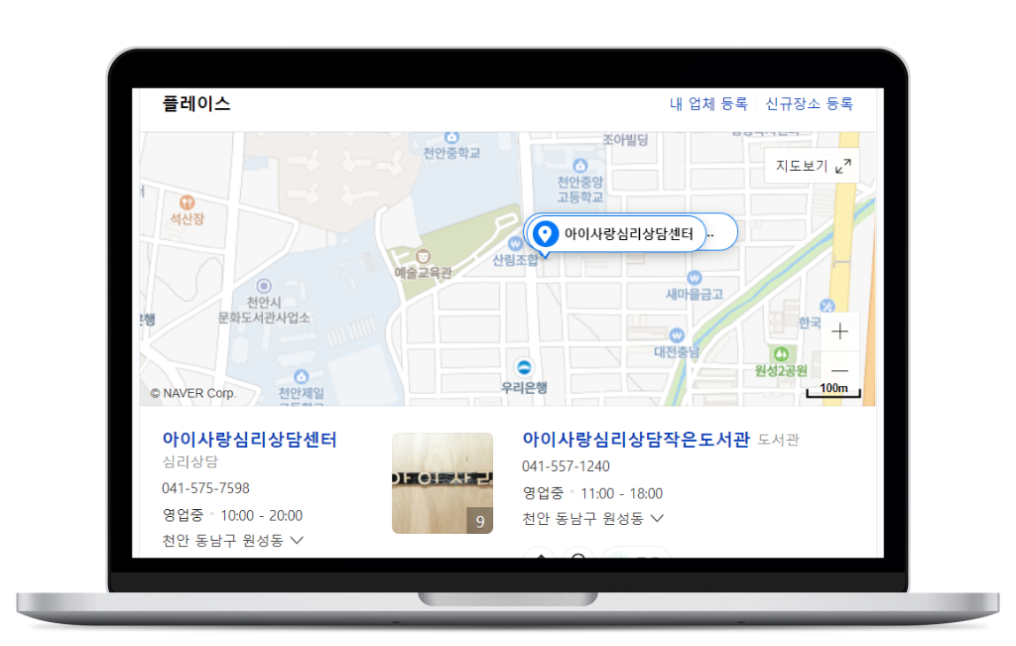This screenshot has height=646, width=1016.
Task: Click the 심리상담 category label
Action: coord(190,461)
